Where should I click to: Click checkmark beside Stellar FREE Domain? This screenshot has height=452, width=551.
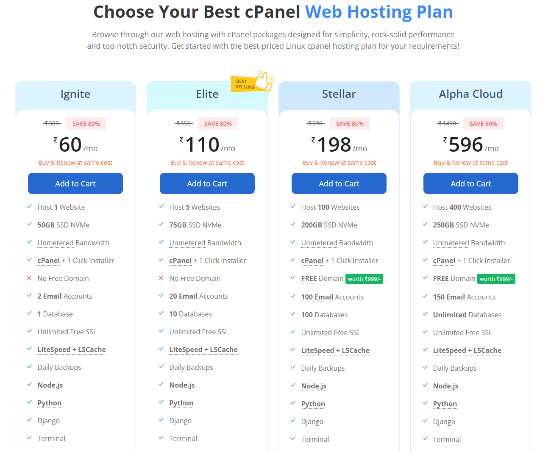pos(293,277)
